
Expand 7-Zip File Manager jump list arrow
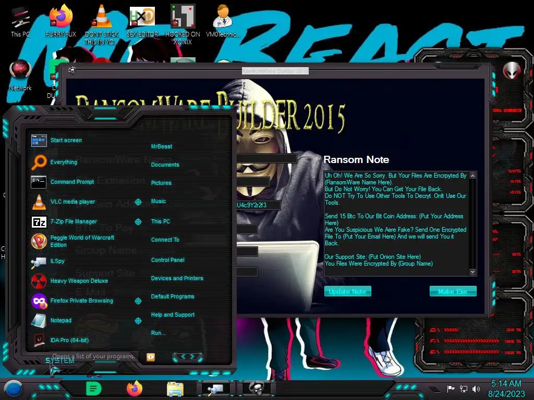(x=138, y=222)
